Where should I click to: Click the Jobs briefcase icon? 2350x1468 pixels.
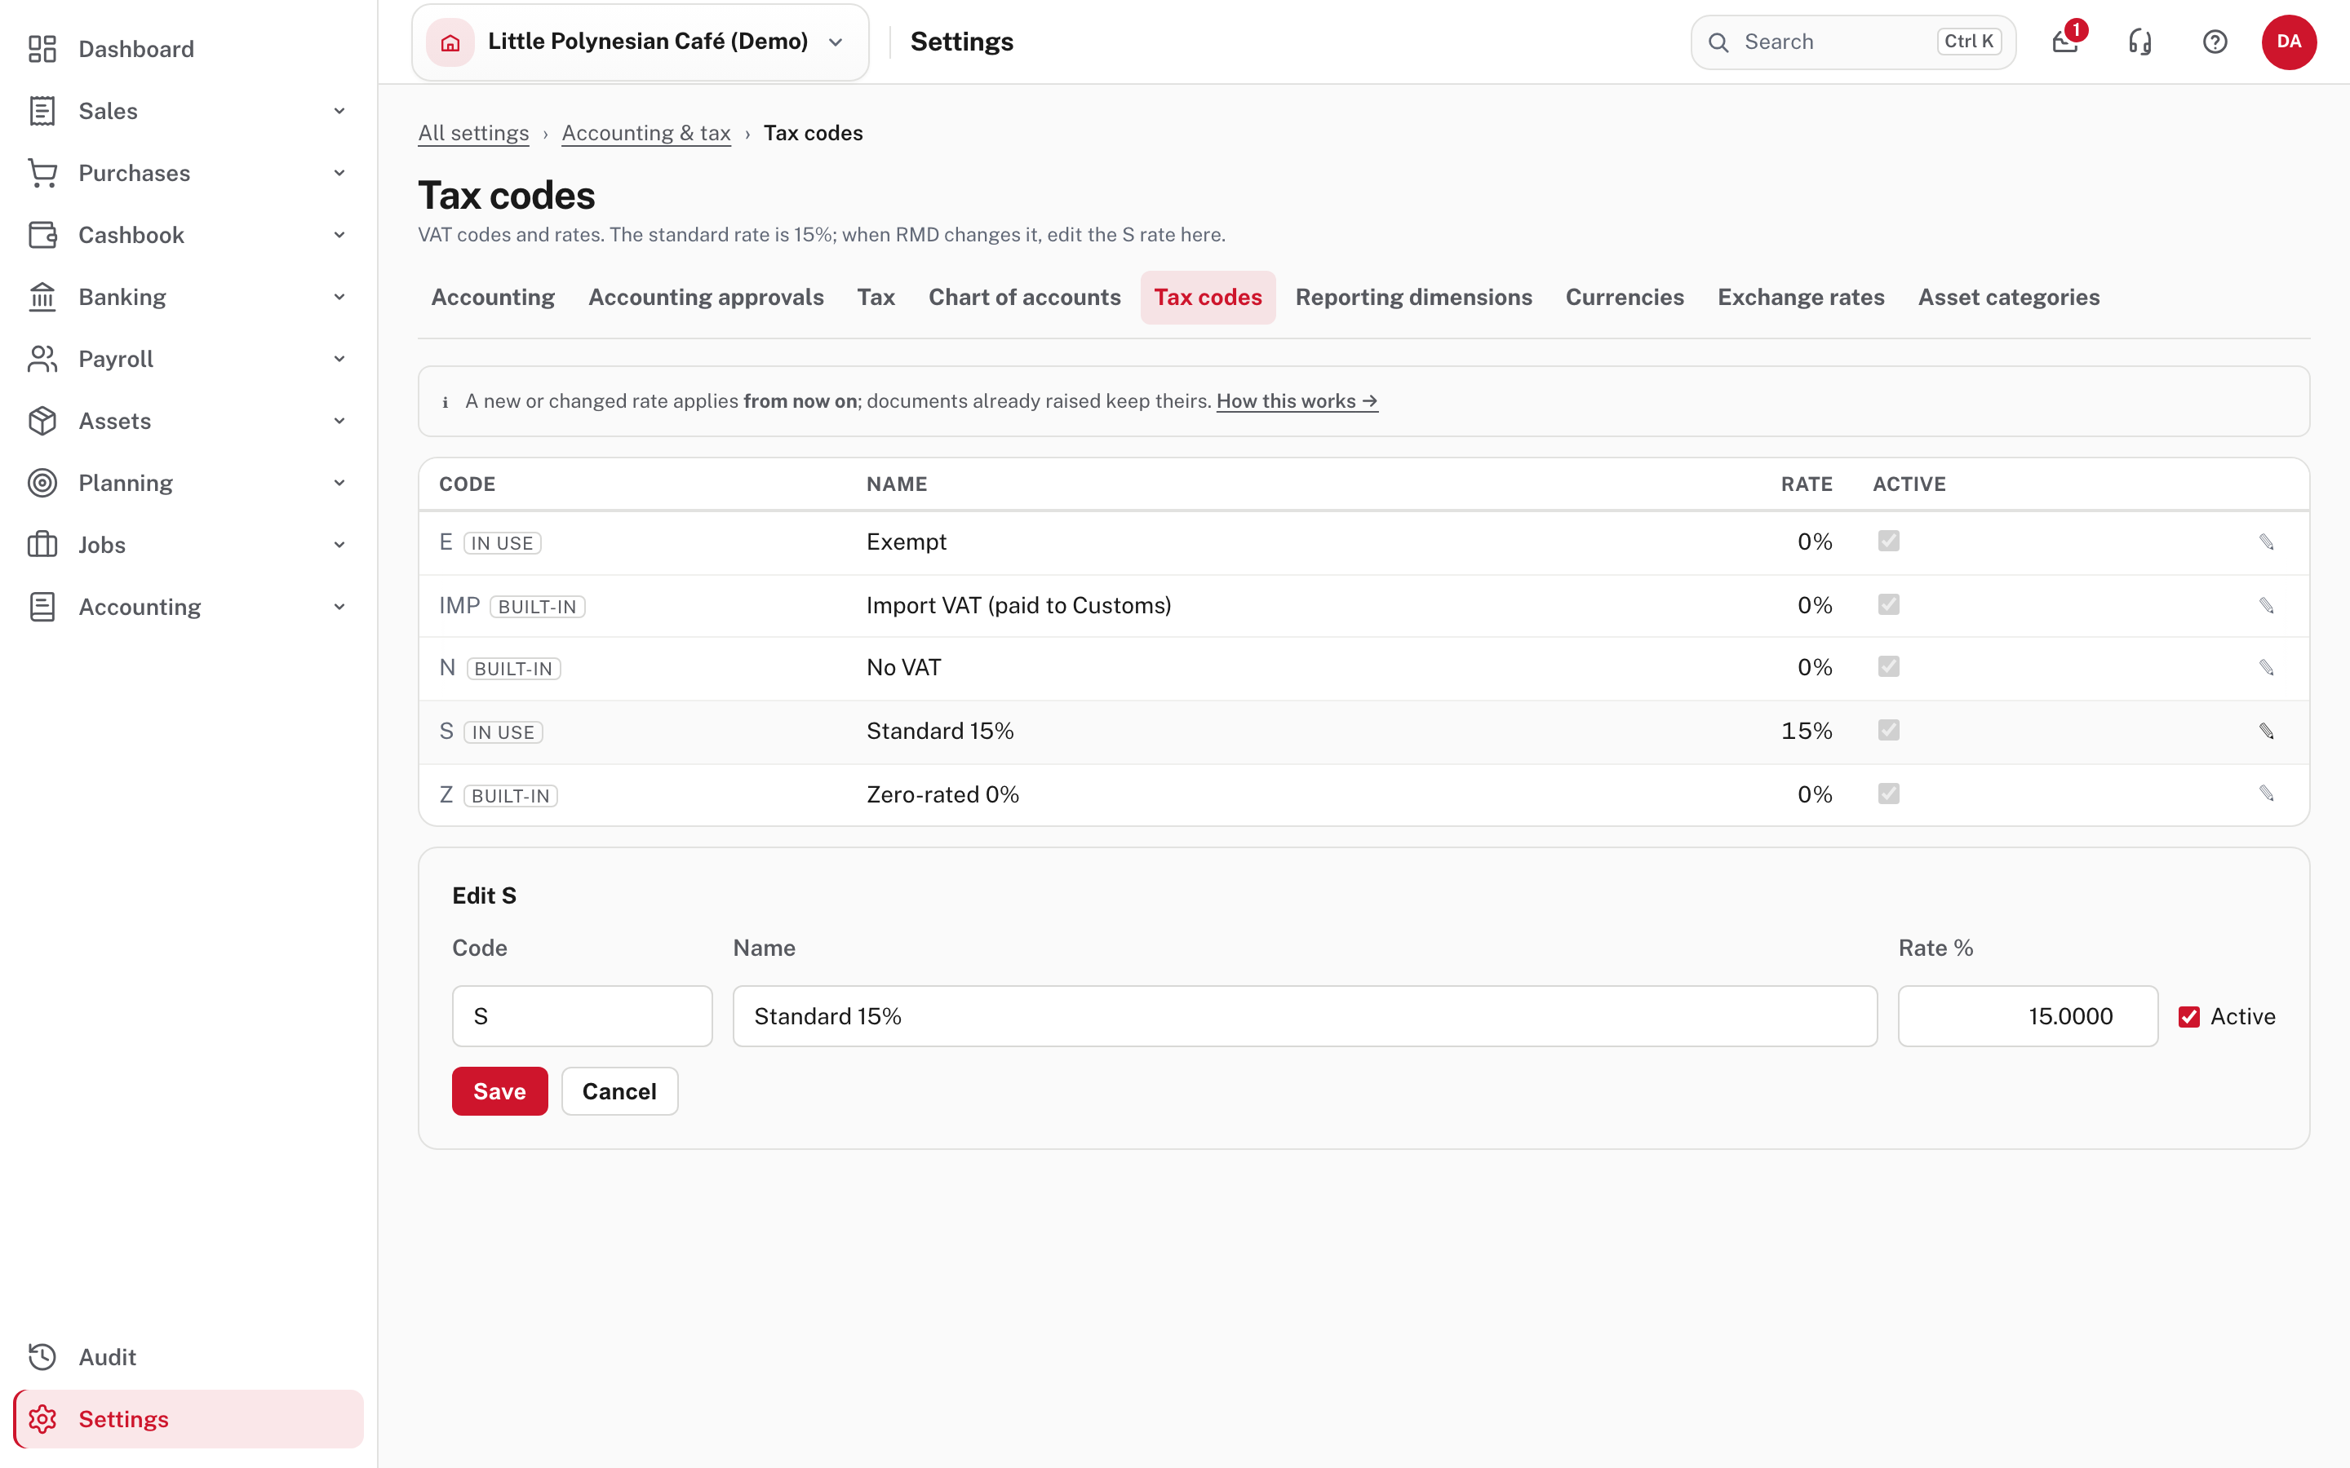tap(42, 545)
